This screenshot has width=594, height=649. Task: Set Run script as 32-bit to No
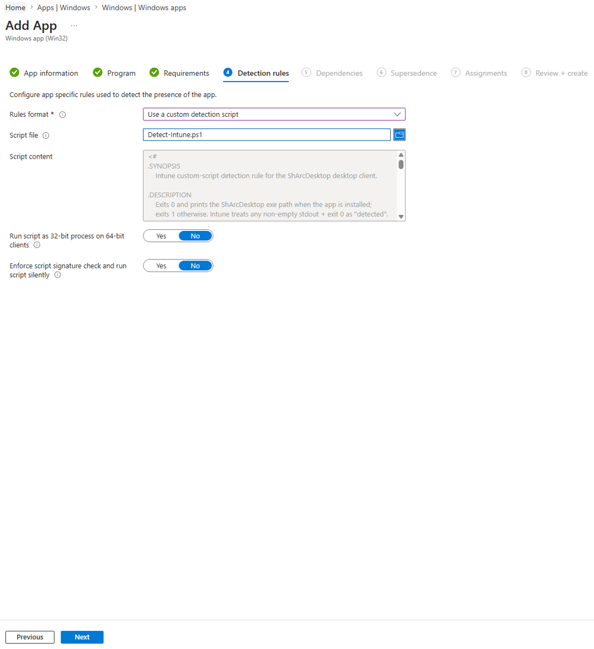point(196,236)
